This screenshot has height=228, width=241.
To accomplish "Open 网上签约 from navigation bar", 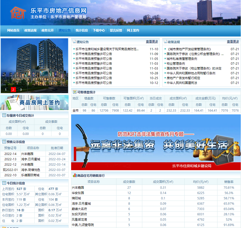I will tap(133, 30).
